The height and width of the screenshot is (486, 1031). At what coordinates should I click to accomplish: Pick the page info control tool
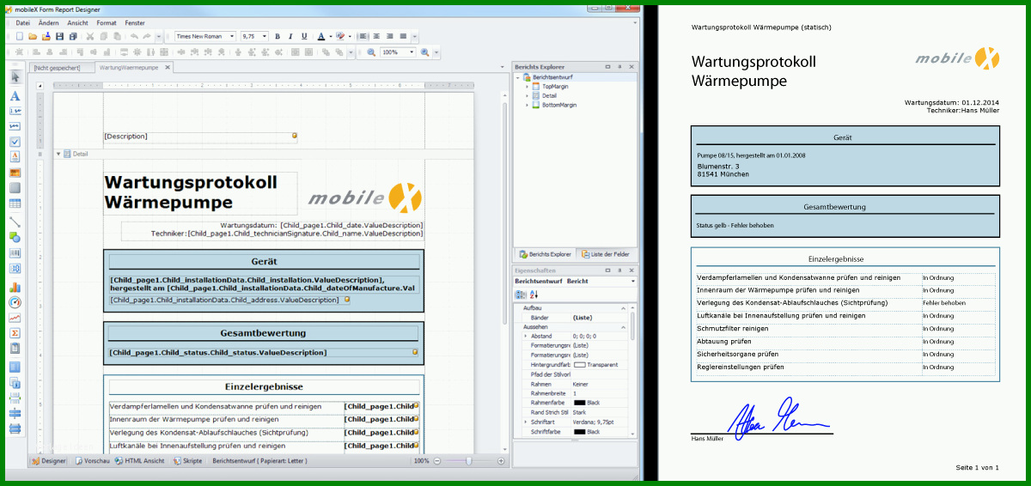click(x=15, y=383)
